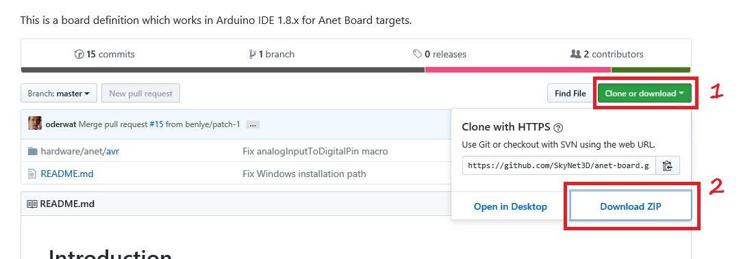Click the pink language bar segment

pos(518,70)
